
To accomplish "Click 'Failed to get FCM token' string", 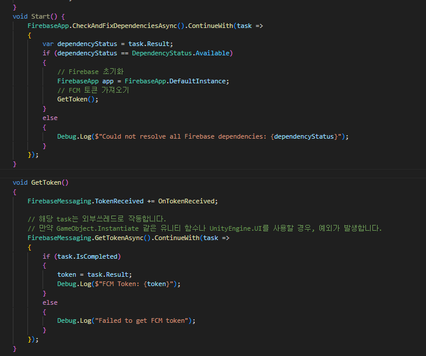I will tap(141, 320).
